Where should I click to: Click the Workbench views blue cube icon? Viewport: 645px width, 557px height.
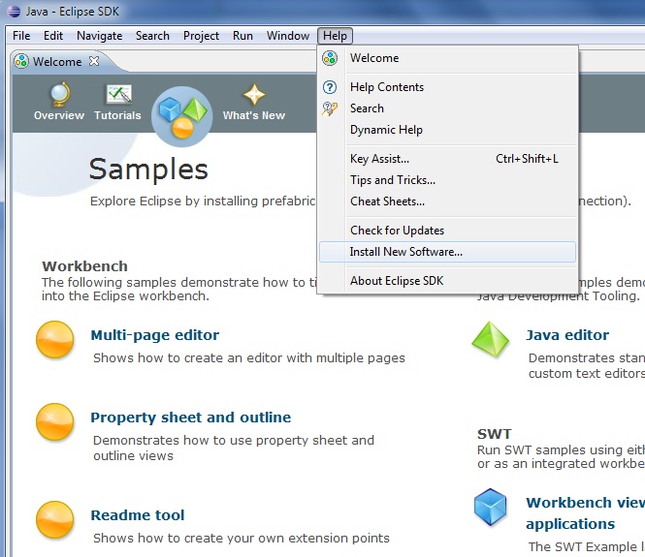pos(491,507)
